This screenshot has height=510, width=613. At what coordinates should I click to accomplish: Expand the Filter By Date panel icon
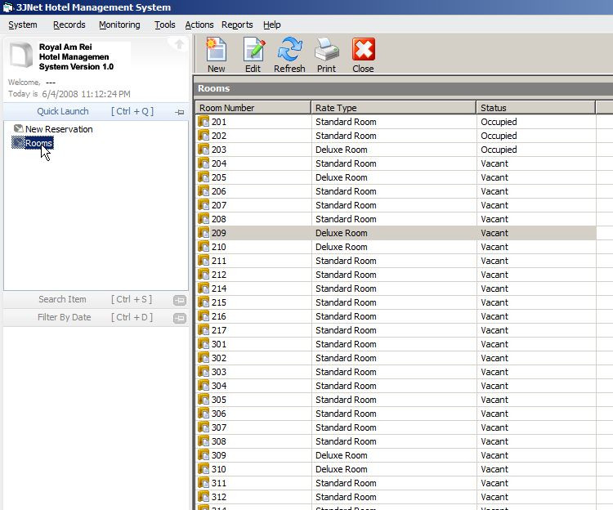[180, 318]
